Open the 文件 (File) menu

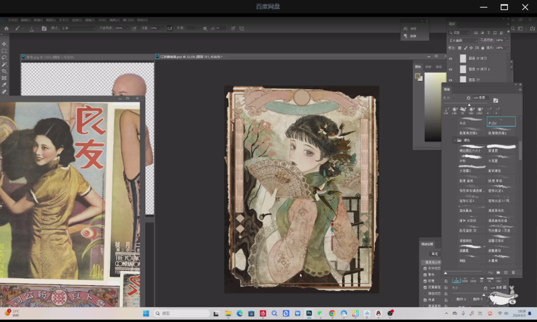tap(13, 20)
